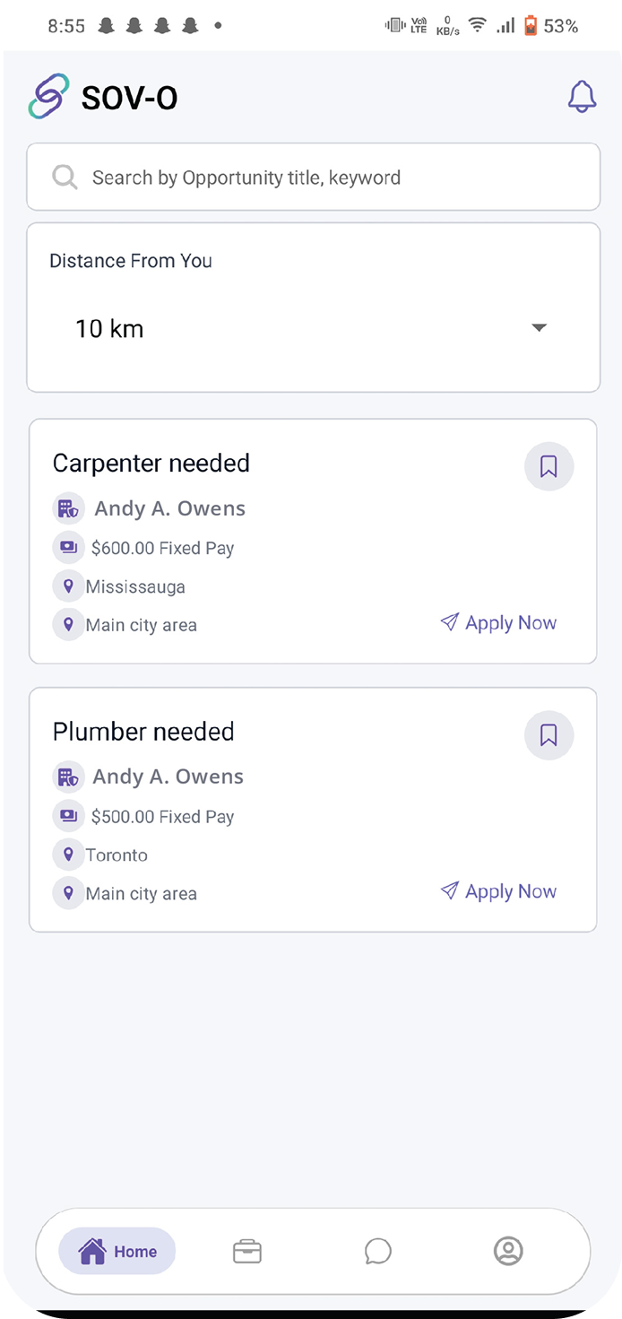622x1319 pixels.
Task: Open the profile account tab
Action: point(508,1251)
